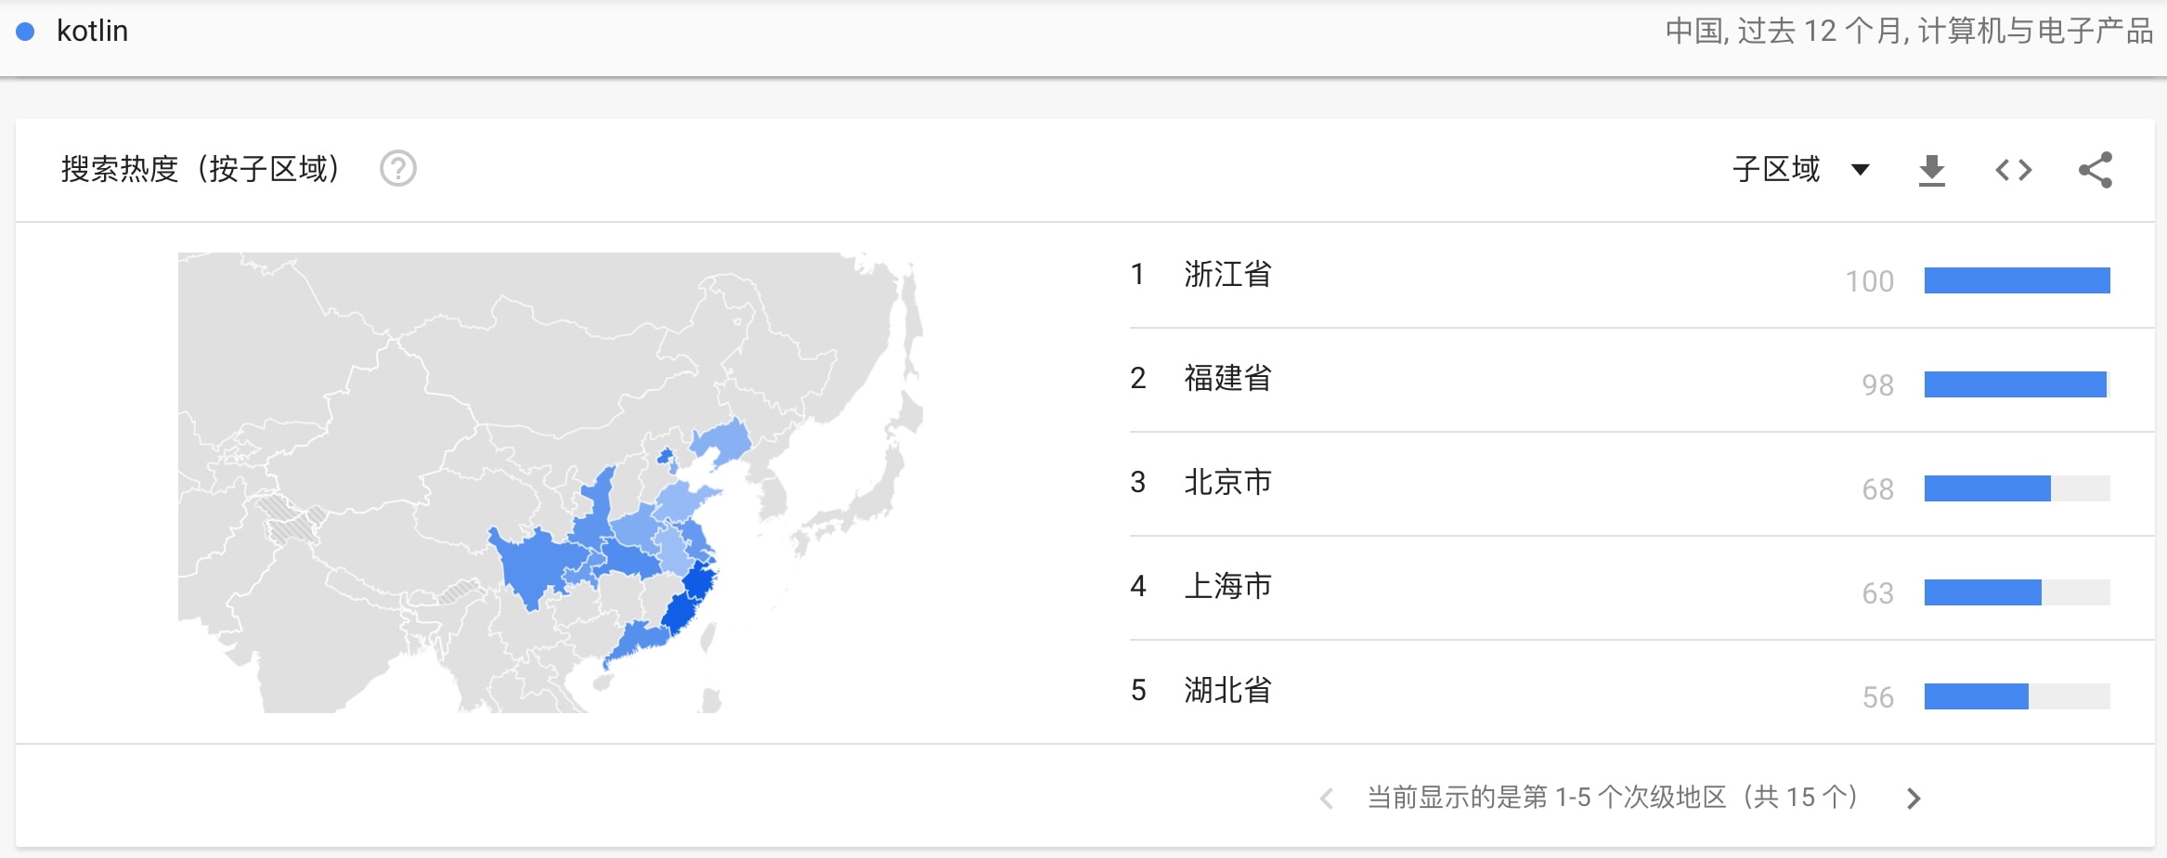Click the 搜索热度（按子区域）heading
2167x858 pixels.
pyautogui.click(x=201, y=169)
